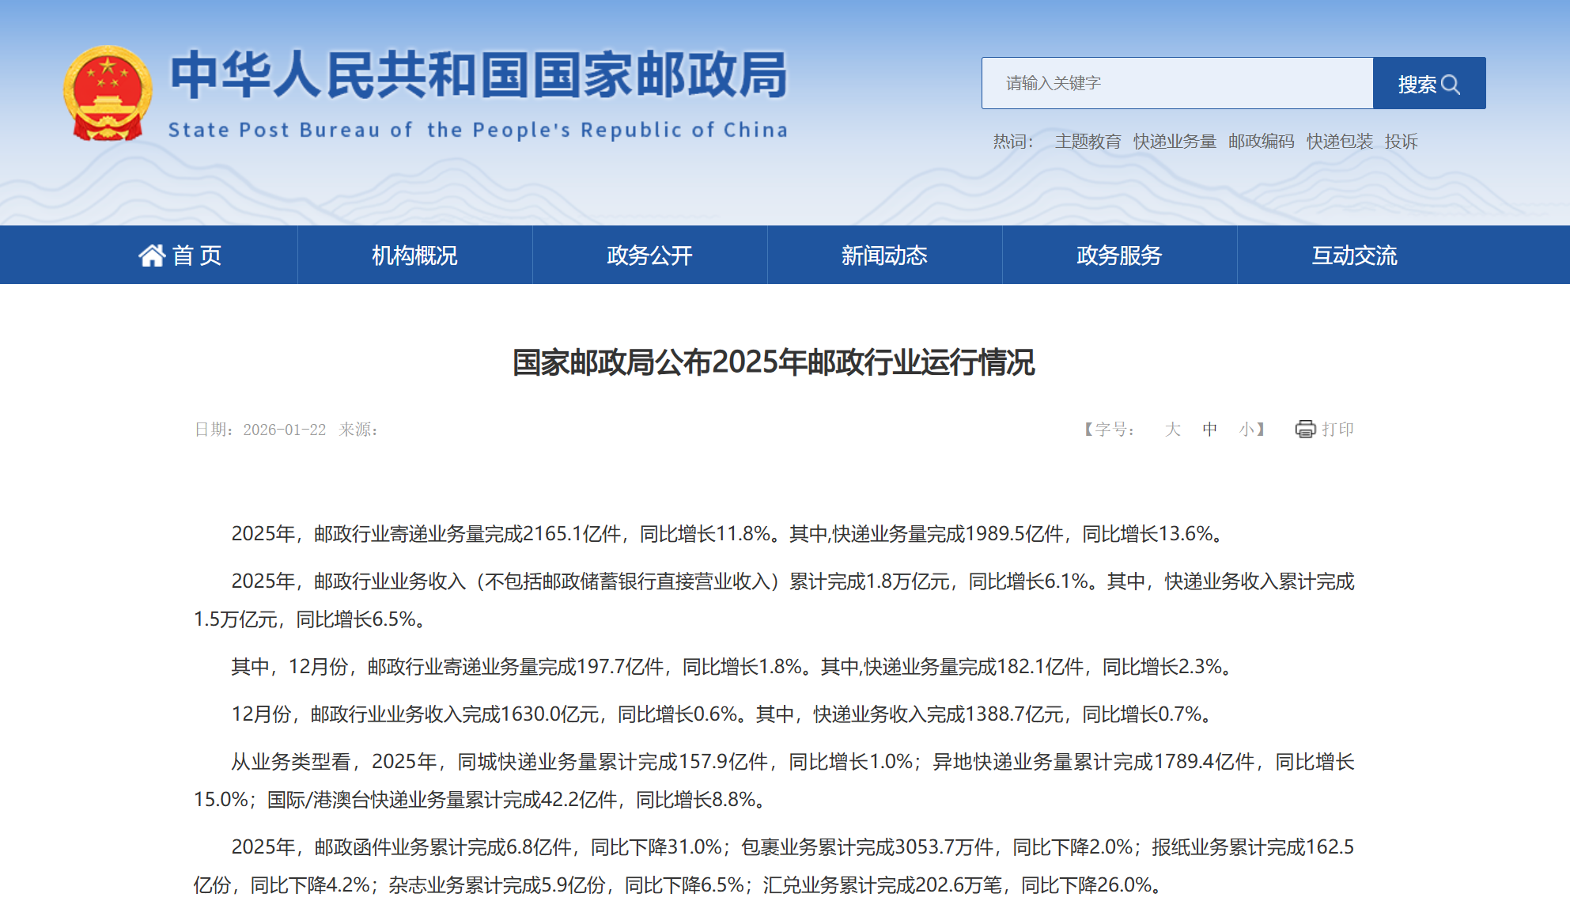The height and width of the screenshot is (905, 1570).
Task: Click the 投诉 hot keyword link
Action: pyautogui.click(x=1401, y=142)
